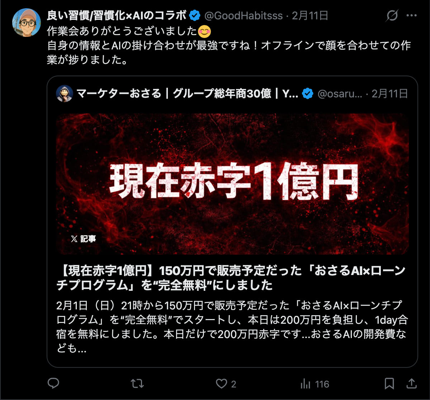Open the three-dot more options menu
Screen dimensions: 430x400
[411, 16]
